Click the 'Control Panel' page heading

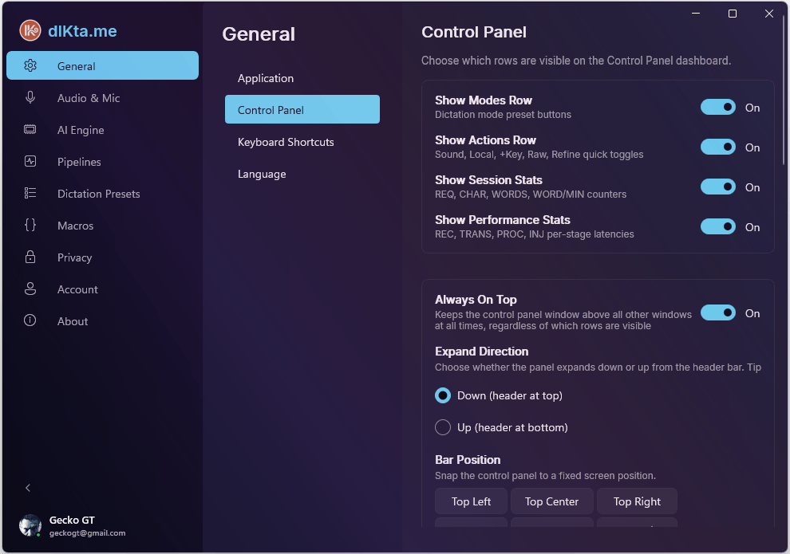473,32
